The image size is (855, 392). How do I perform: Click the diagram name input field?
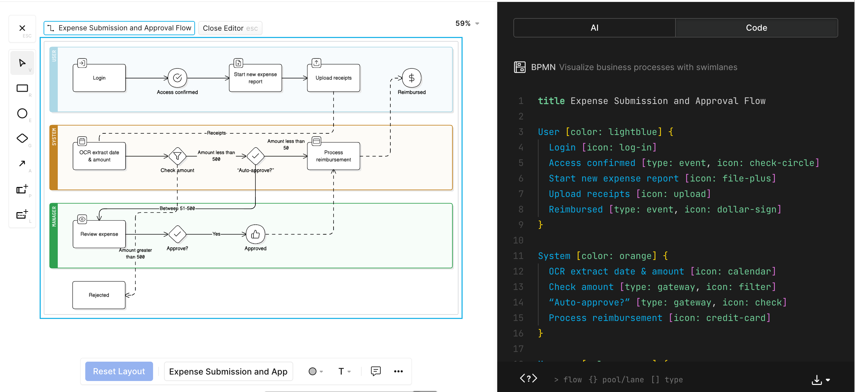228,371
